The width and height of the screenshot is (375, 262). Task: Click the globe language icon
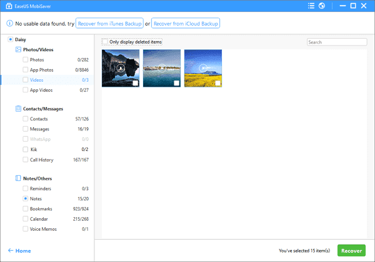tap(321, 6)
